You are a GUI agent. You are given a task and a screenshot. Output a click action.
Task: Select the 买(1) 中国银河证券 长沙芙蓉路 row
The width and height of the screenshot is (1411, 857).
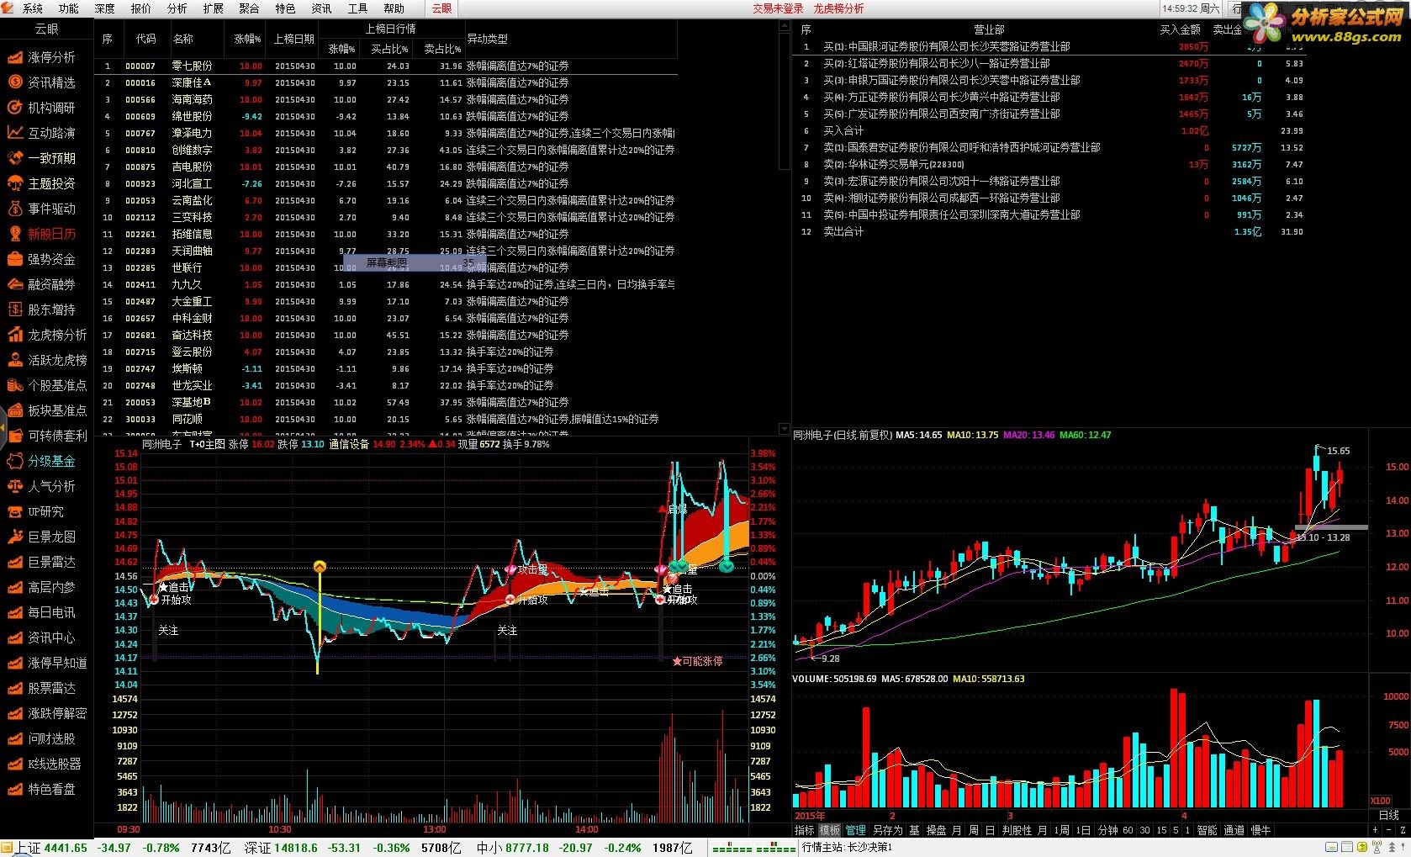click(x=1049, y=46)
